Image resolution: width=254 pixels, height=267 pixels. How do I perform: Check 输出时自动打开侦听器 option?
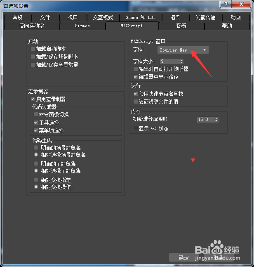(135, 69)
